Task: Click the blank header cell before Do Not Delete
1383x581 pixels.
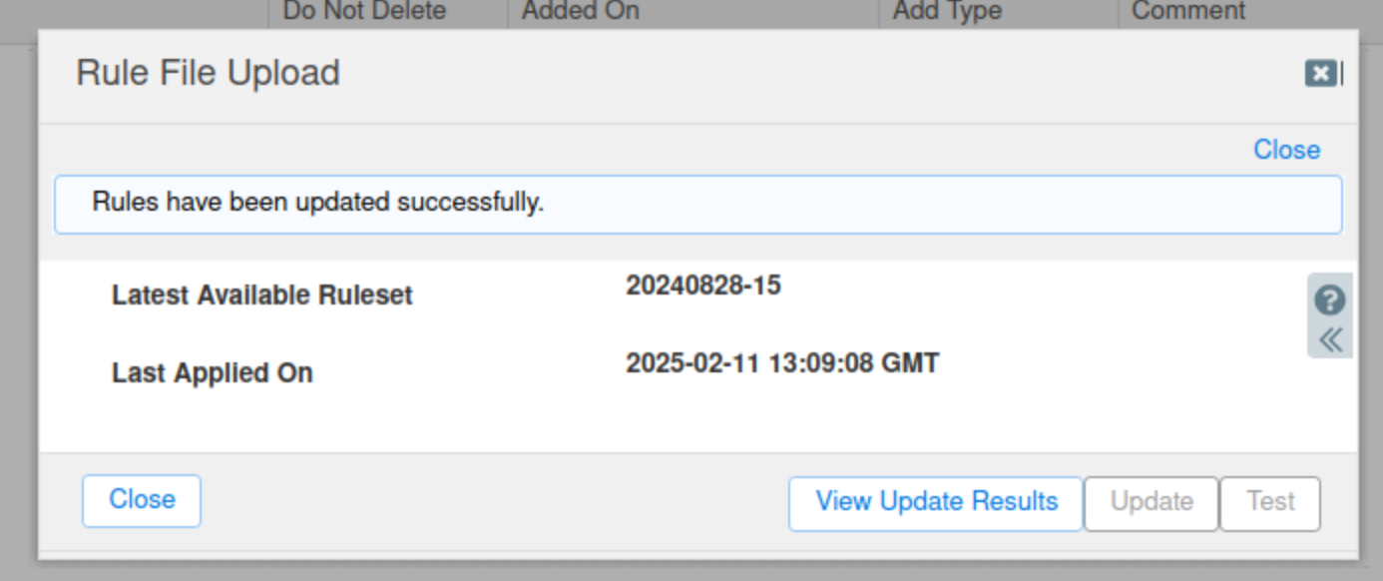Action: pos(134,14)
